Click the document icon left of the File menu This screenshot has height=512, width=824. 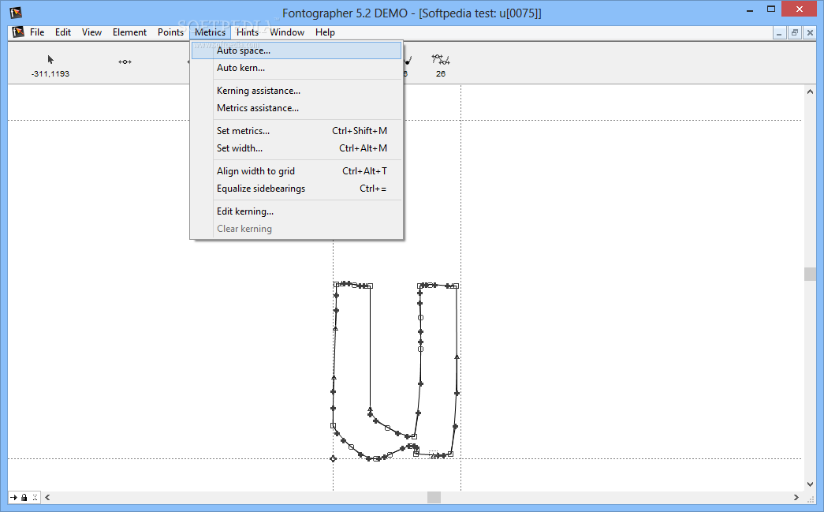pyautogui.click(x=18, y=32)
